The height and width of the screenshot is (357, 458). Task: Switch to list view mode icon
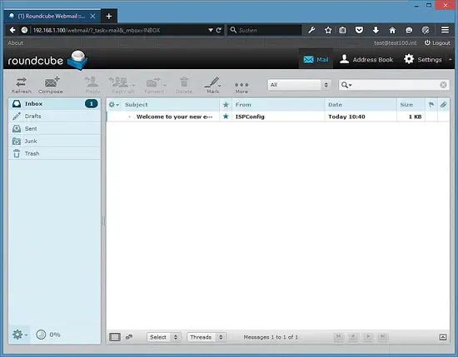pos(115,337)
